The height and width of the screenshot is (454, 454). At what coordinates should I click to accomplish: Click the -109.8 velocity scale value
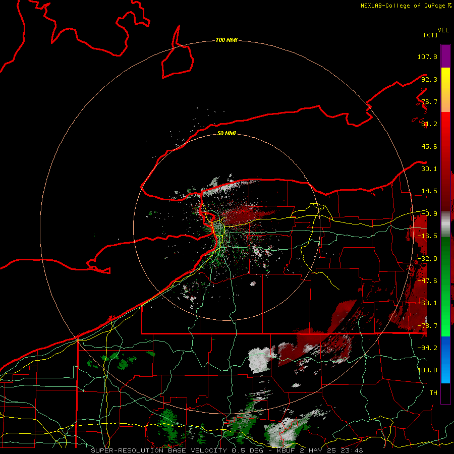[x=425, y=370]
